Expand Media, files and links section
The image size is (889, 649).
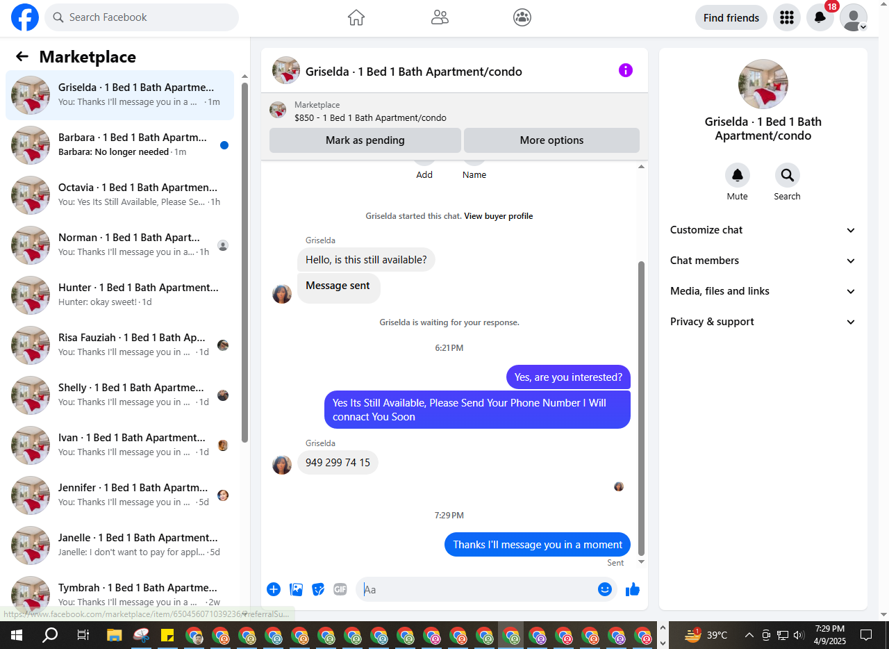[x=763, y=291]
